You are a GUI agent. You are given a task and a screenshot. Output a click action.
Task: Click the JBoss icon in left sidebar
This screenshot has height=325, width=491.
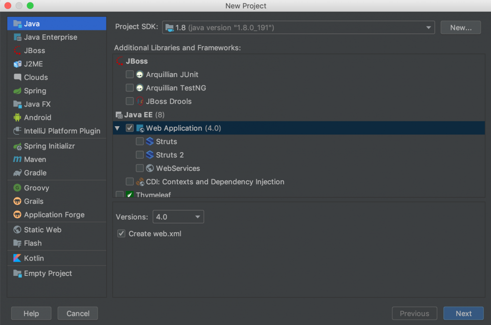tap(17, 51)
